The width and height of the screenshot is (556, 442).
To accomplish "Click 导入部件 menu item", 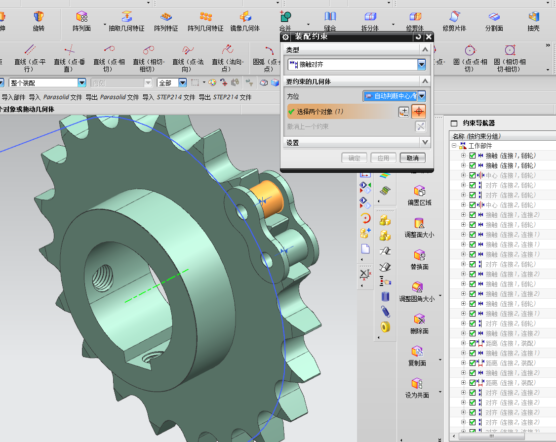I will click(x=13, y=97).
